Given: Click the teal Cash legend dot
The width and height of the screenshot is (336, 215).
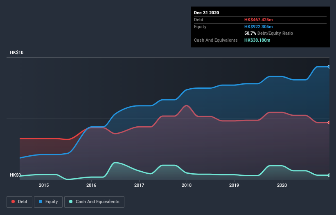Looking at the screenshot, I should [x=71, y=202].
